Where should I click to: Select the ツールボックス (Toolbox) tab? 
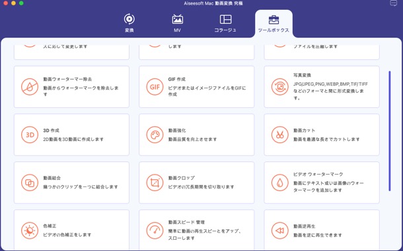click(274, 24)
